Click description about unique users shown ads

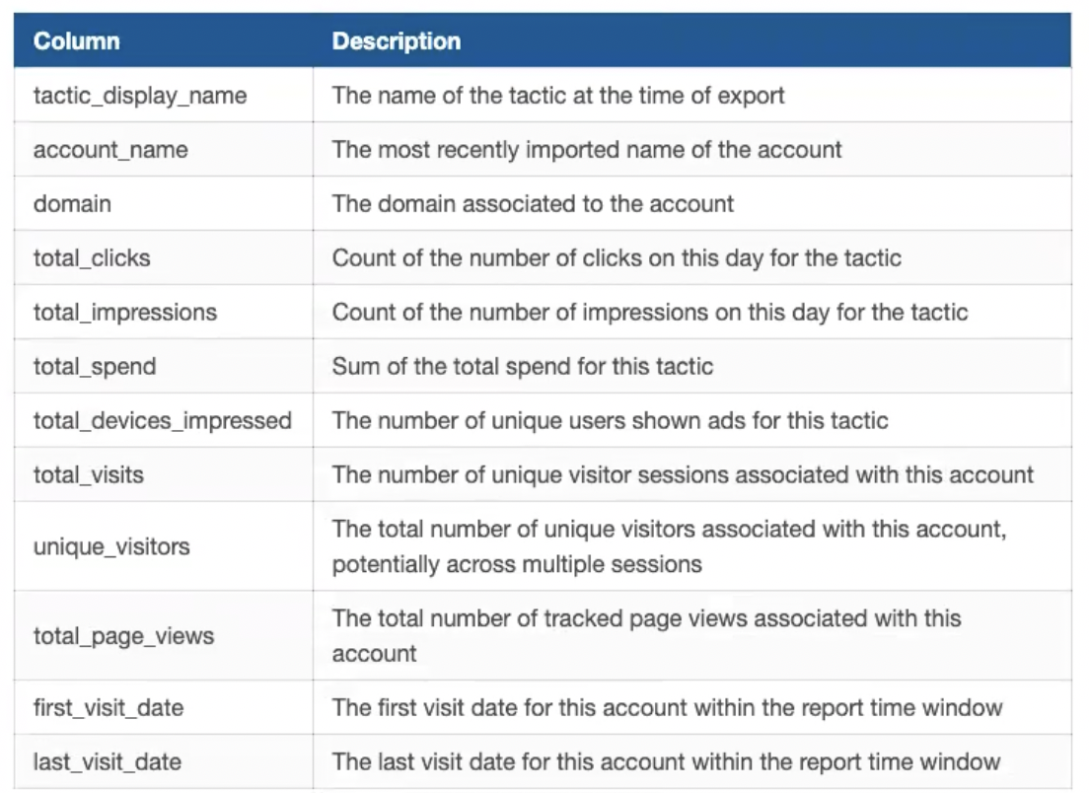[x=610, y=420]
